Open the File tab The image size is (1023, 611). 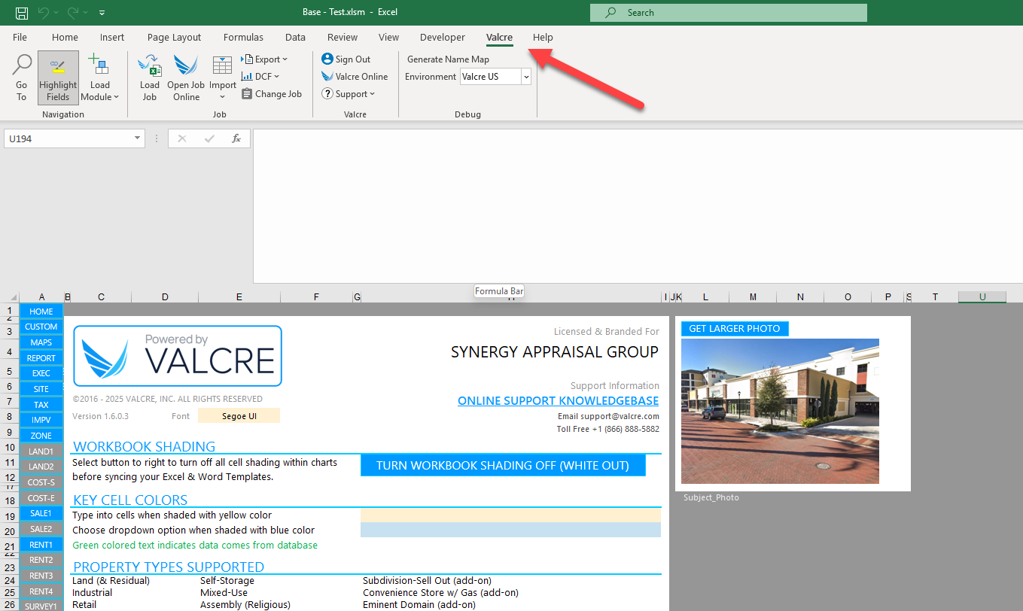pyautogui.click(x=20, y=38)
